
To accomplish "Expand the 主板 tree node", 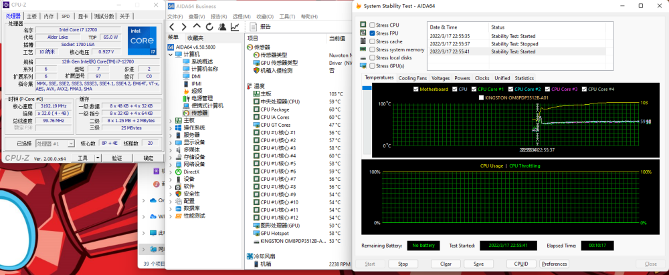I will [x=171, y=120].
